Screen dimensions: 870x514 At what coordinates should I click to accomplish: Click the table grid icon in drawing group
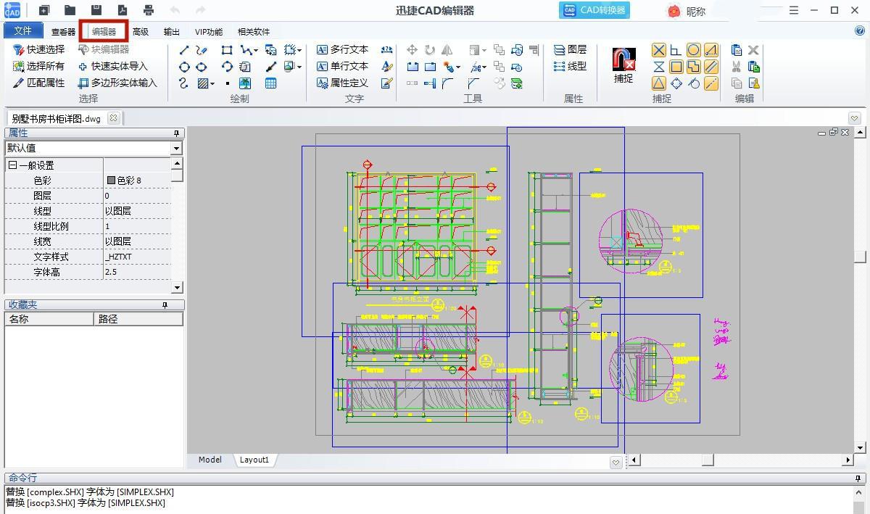[x=270, y=83]
